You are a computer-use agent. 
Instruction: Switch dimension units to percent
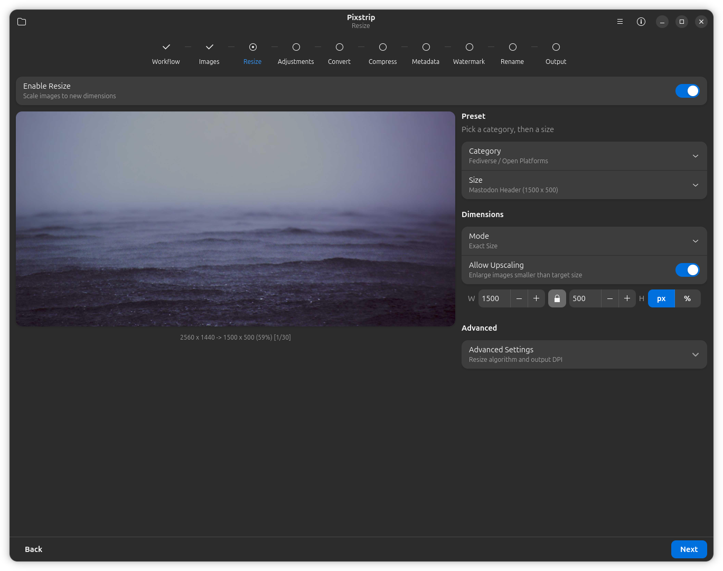688,298
